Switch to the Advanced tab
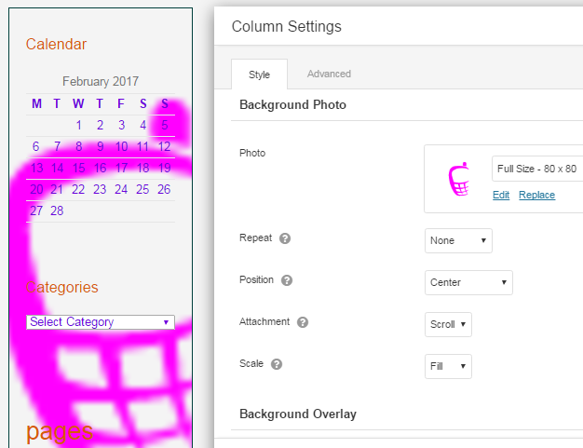Image resolution: width=583 pixels, height=448 pixels. [x=329, y=74]
